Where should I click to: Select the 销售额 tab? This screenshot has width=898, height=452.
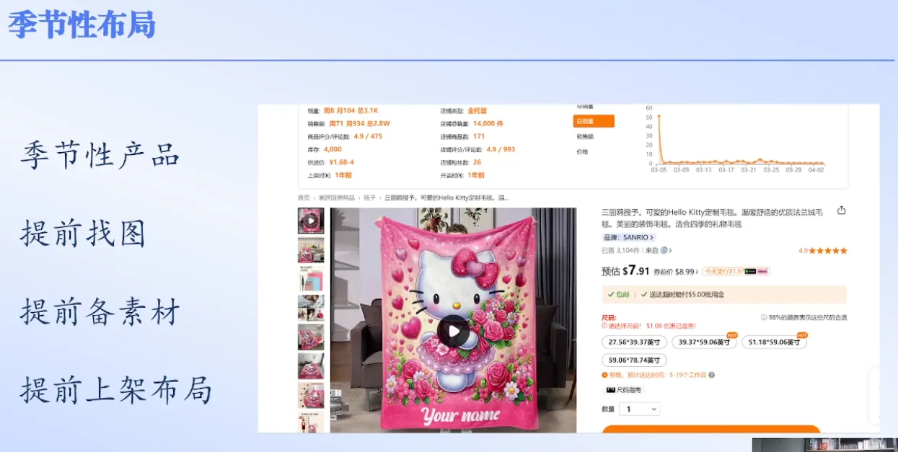coord(585,136)
